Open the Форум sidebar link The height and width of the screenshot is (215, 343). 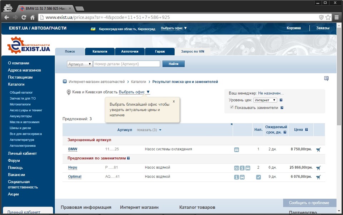click(14, 161)
